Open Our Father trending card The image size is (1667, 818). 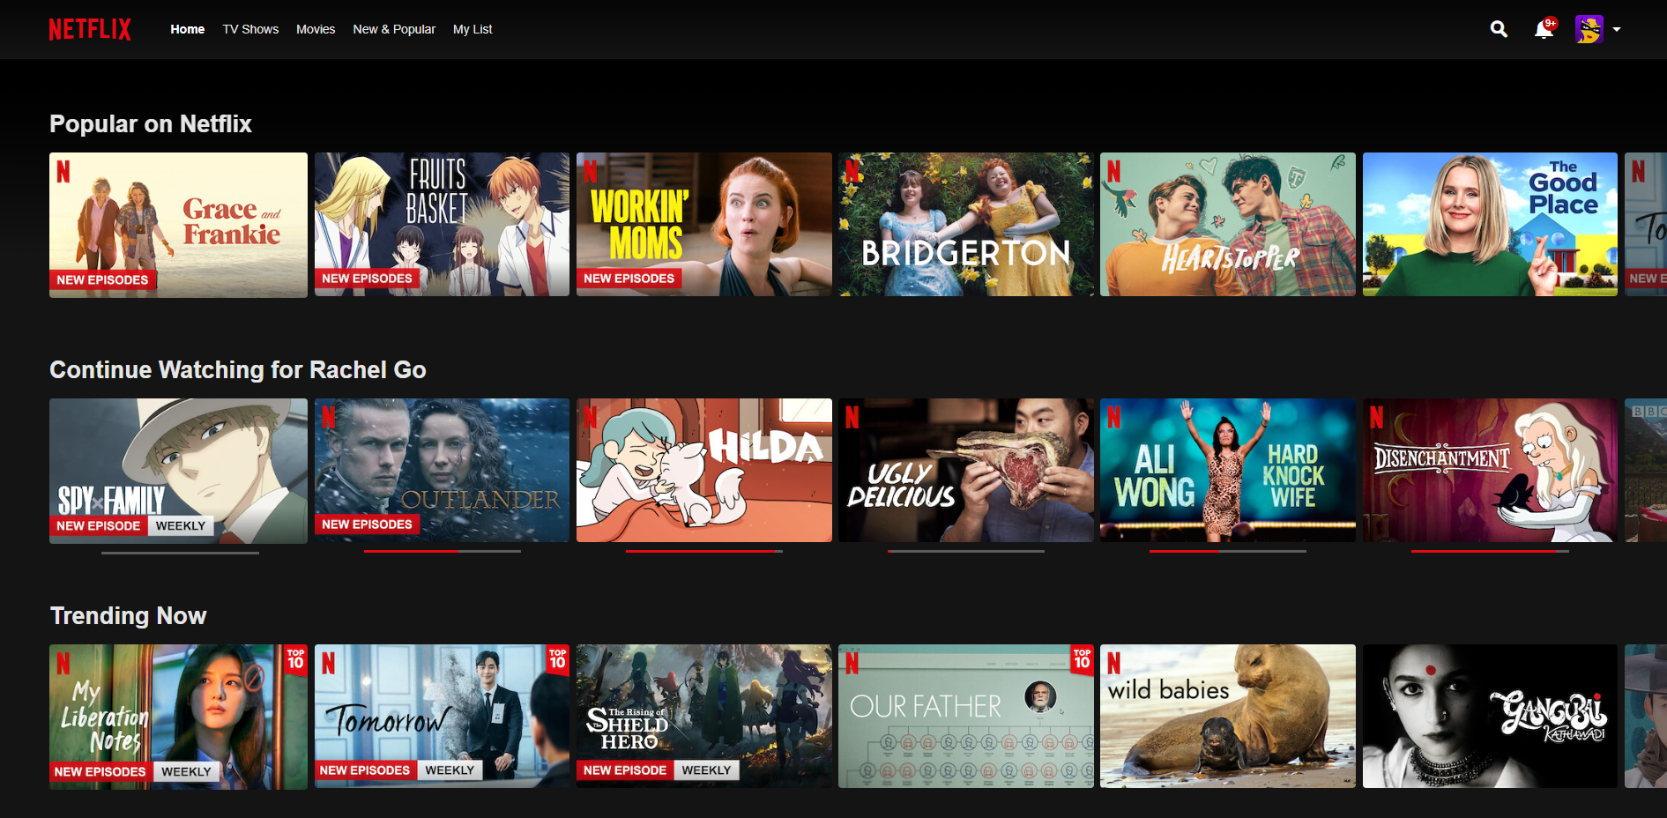(966, 716)
